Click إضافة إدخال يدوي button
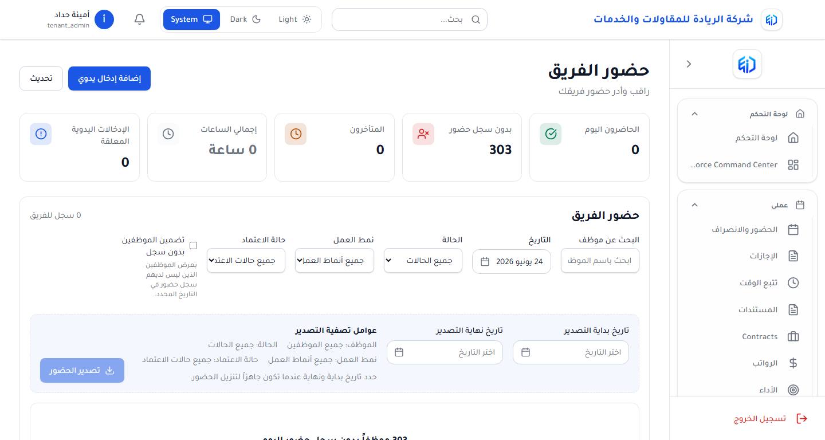Image resolution: width=825 pixels, height=440 pixels. 109,78
